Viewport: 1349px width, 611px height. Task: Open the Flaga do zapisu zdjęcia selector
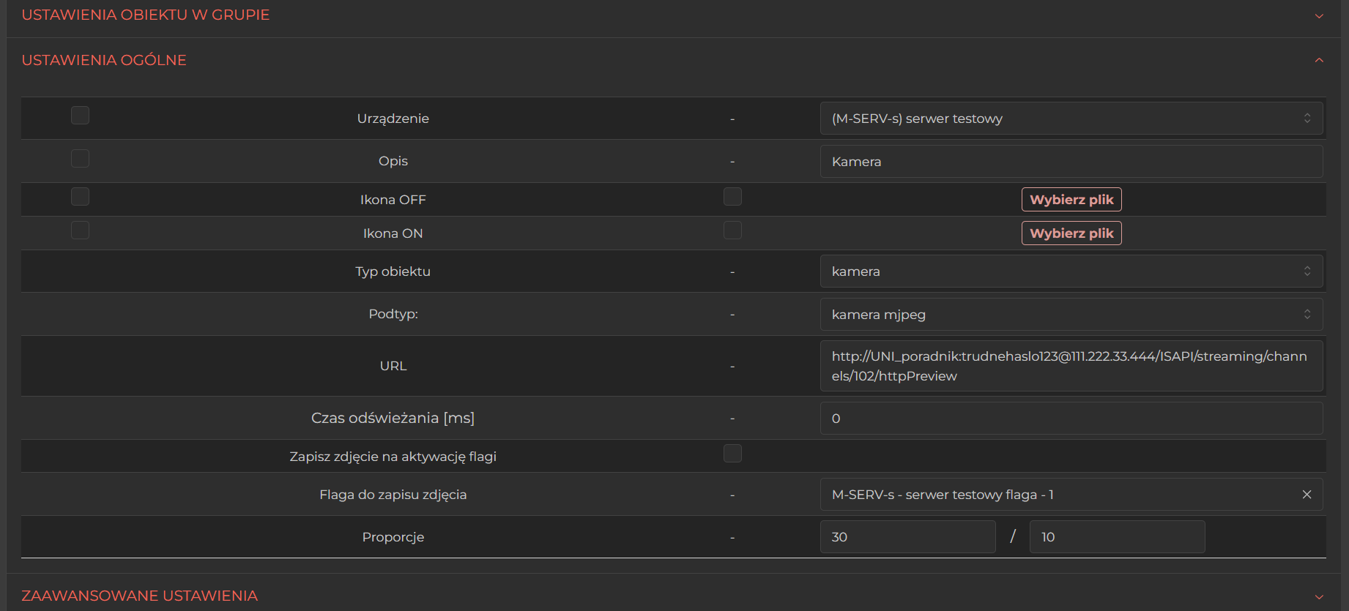click(x=1071, y=495)
